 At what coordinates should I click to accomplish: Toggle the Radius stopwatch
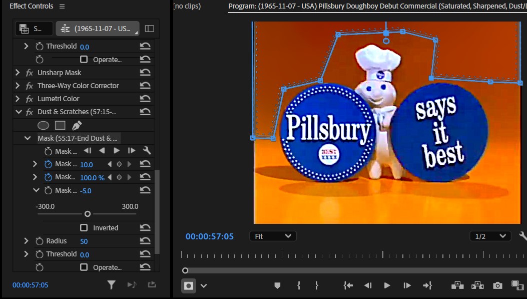tap(40, 241)
